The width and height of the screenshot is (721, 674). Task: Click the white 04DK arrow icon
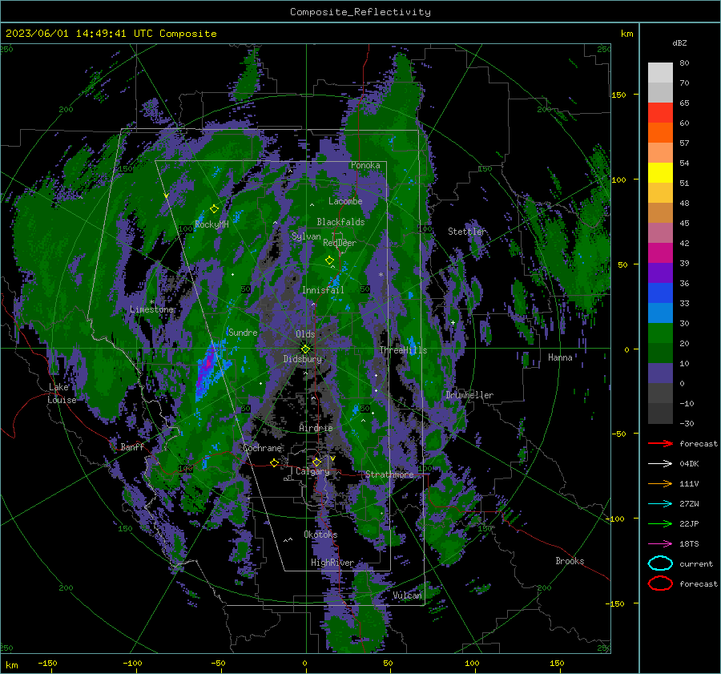tap(660, 464)
